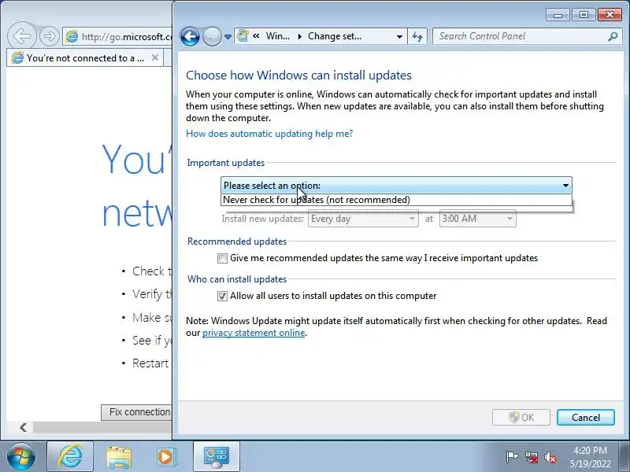Refresh the Control Panel page
This screenshot has width=630, height=472.
point(417,36)
